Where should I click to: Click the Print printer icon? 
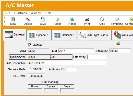coord(87,19)
